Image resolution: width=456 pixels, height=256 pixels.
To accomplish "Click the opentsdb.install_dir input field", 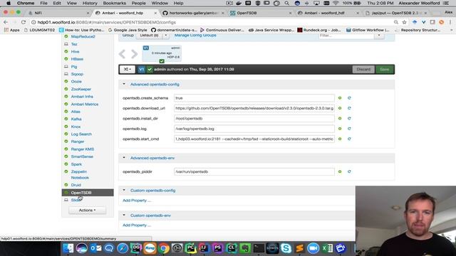I will [x=254, y=119].
